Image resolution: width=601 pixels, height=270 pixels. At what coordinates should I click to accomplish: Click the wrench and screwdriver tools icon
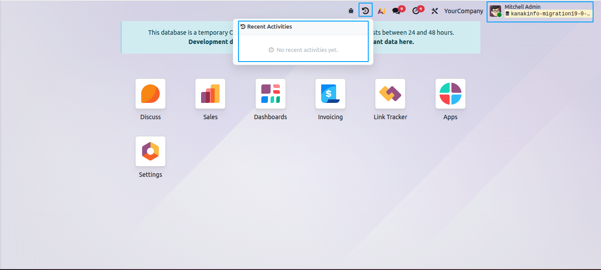435,11
